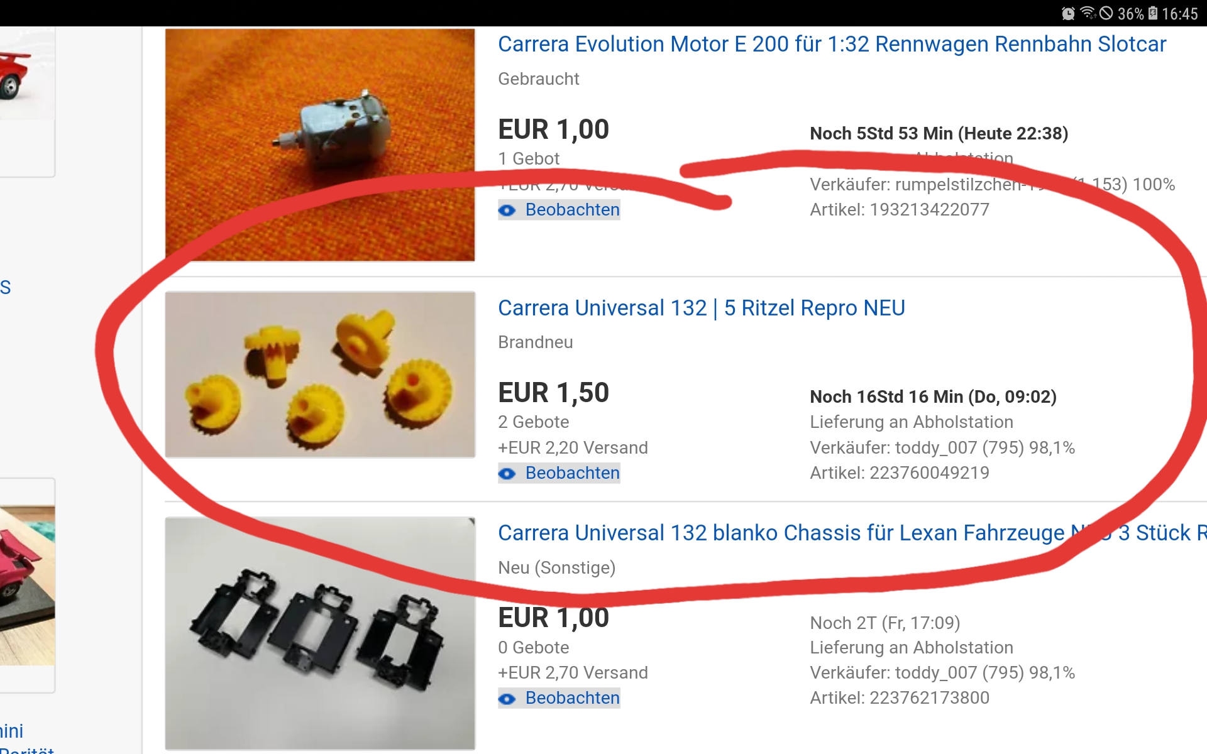Click the Beobachten link for the motor listing
Screen dimensions: 1207x754
tap(572, 210)
